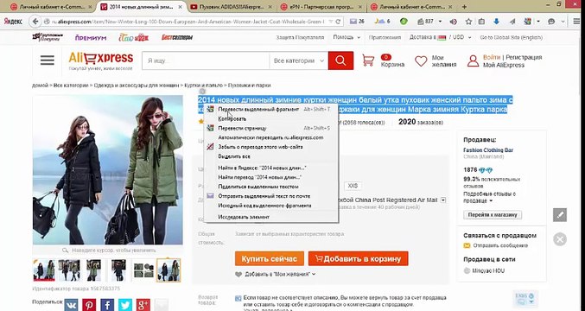Viewport: 585px width, 311px height.
Task: Select the XXS size option
Action: click(353, 186)
